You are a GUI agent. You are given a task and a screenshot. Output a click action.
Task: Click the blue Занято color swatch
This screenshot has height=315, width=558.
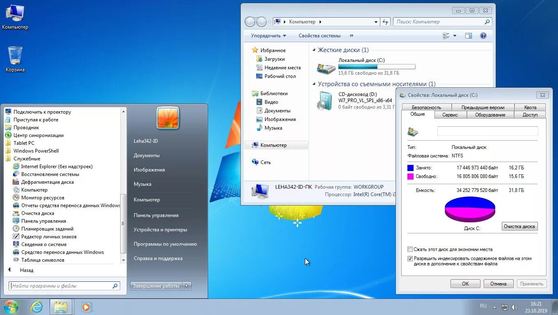(410, 168)
